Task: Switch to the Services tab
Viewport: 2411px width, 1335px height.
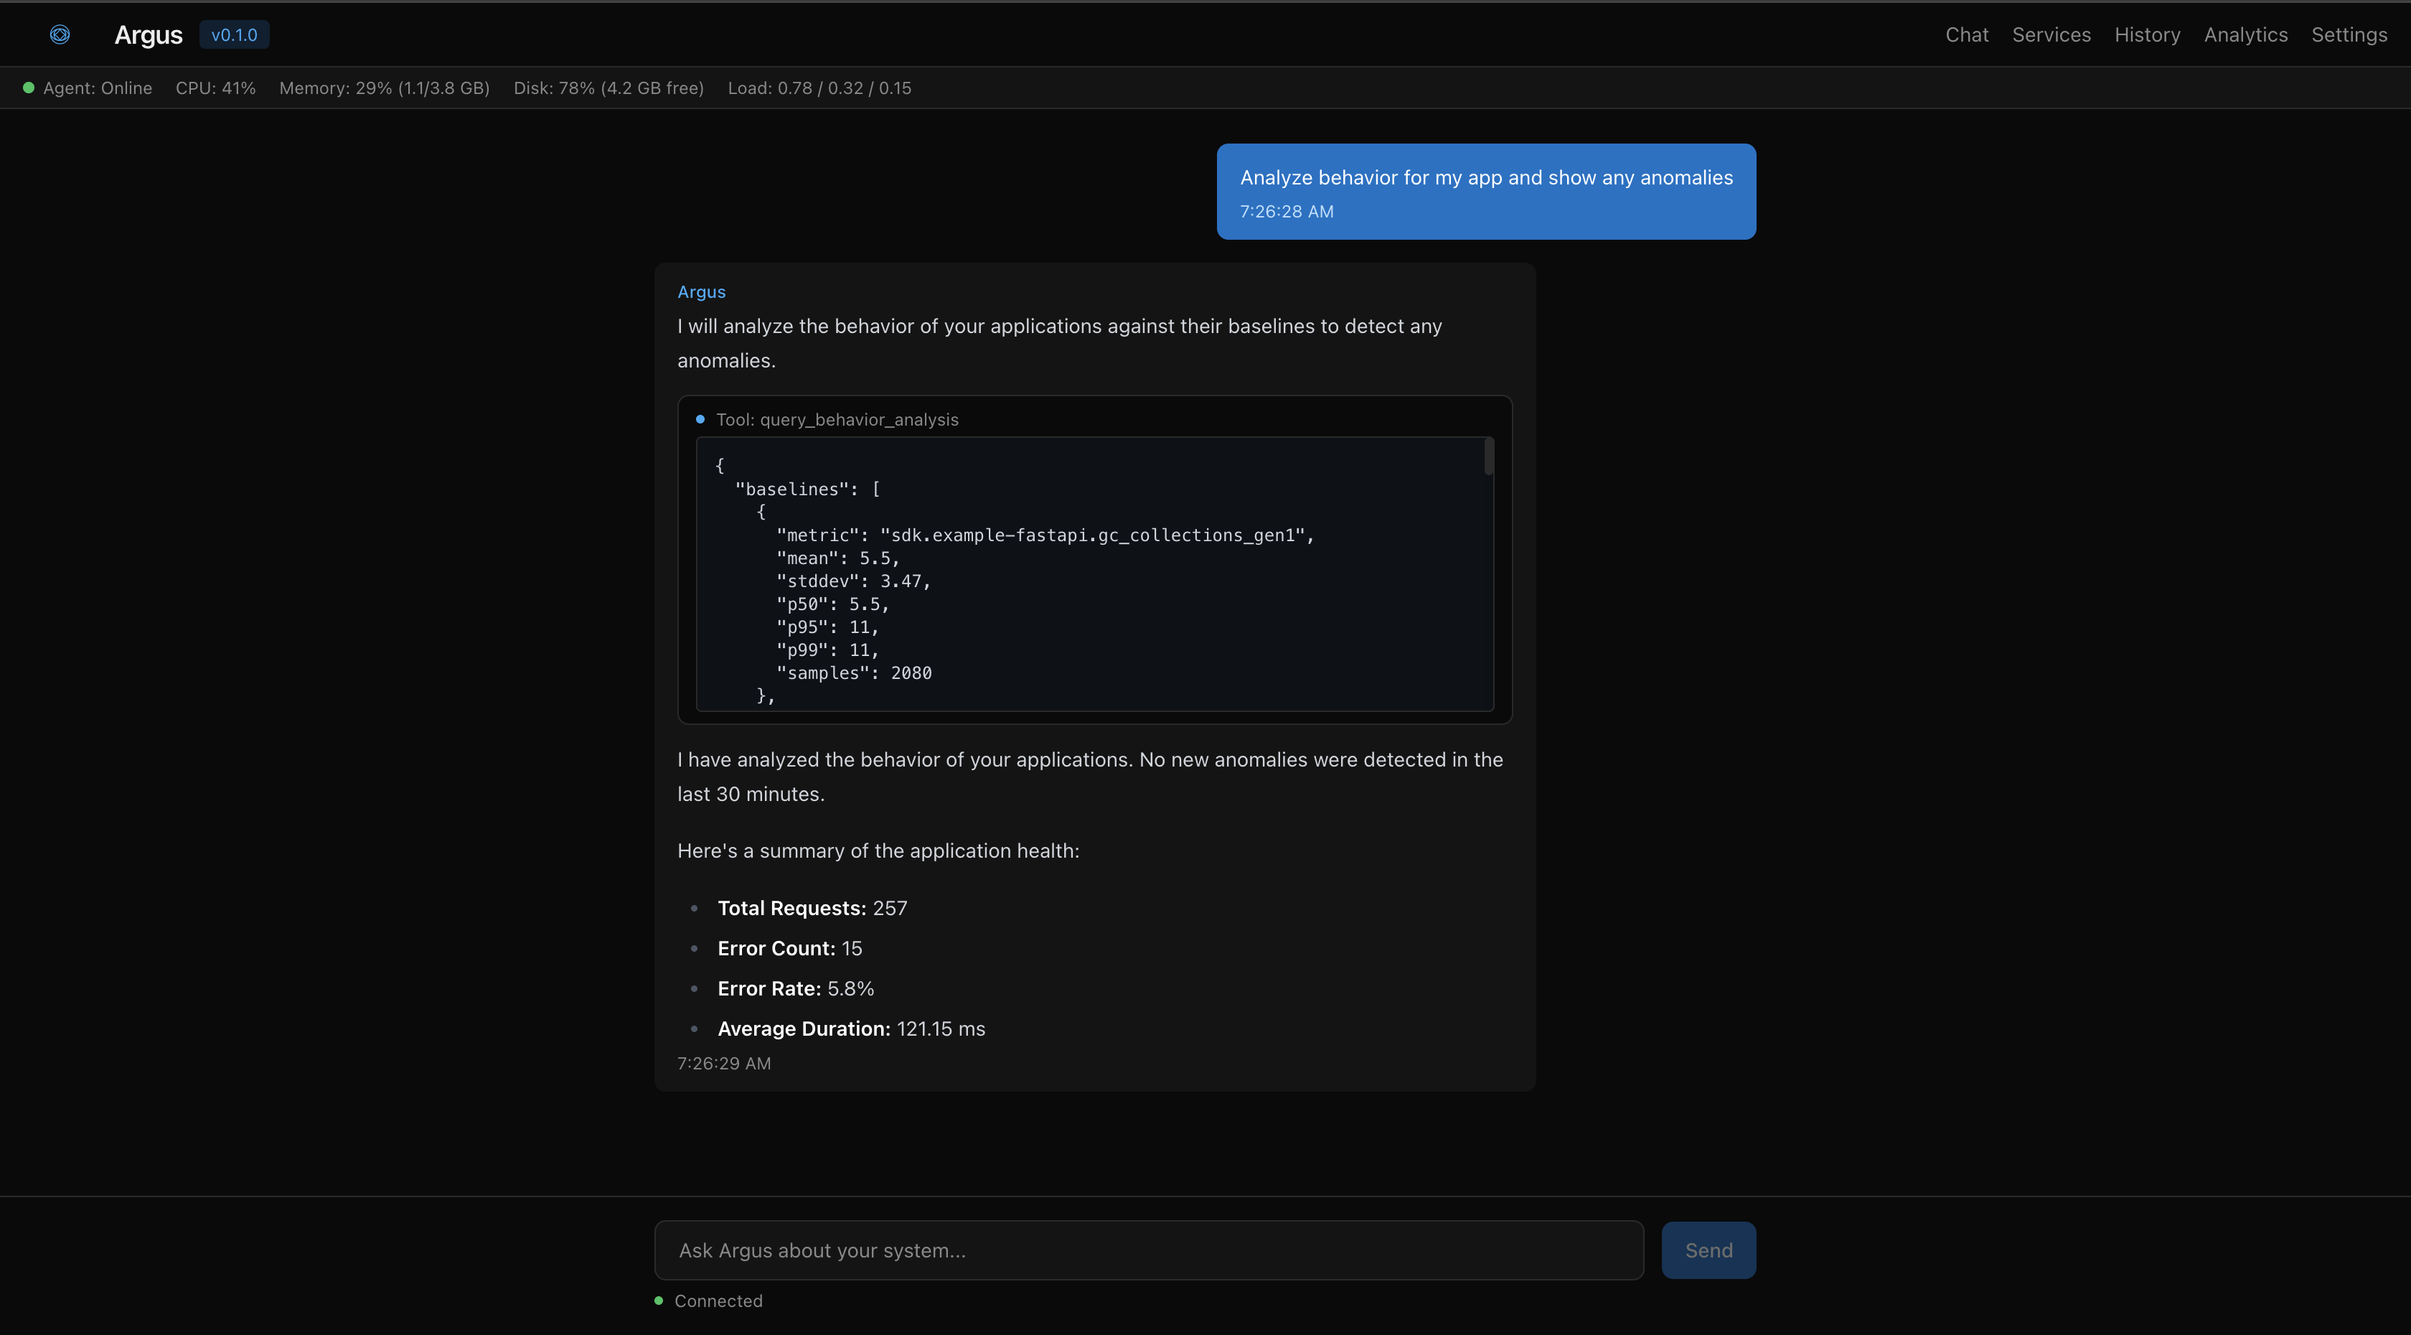Action: coord(2052,34)
